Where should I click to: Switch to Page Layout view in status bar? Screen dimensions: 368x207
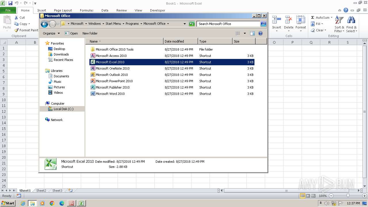[x=308, y=196]
